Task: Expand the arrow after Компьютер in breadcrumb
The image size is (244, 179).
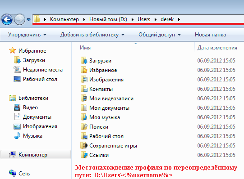Action: [84, 19]
